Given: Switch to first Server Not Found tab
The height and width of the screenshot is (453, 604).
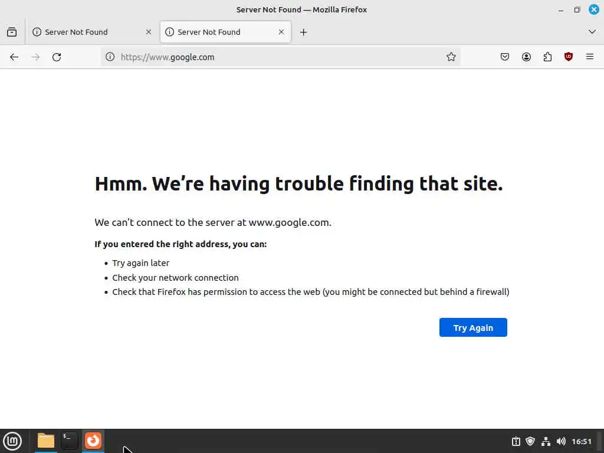Looking at the screenshot, I should pyautogui.click(x=91, y=32).
